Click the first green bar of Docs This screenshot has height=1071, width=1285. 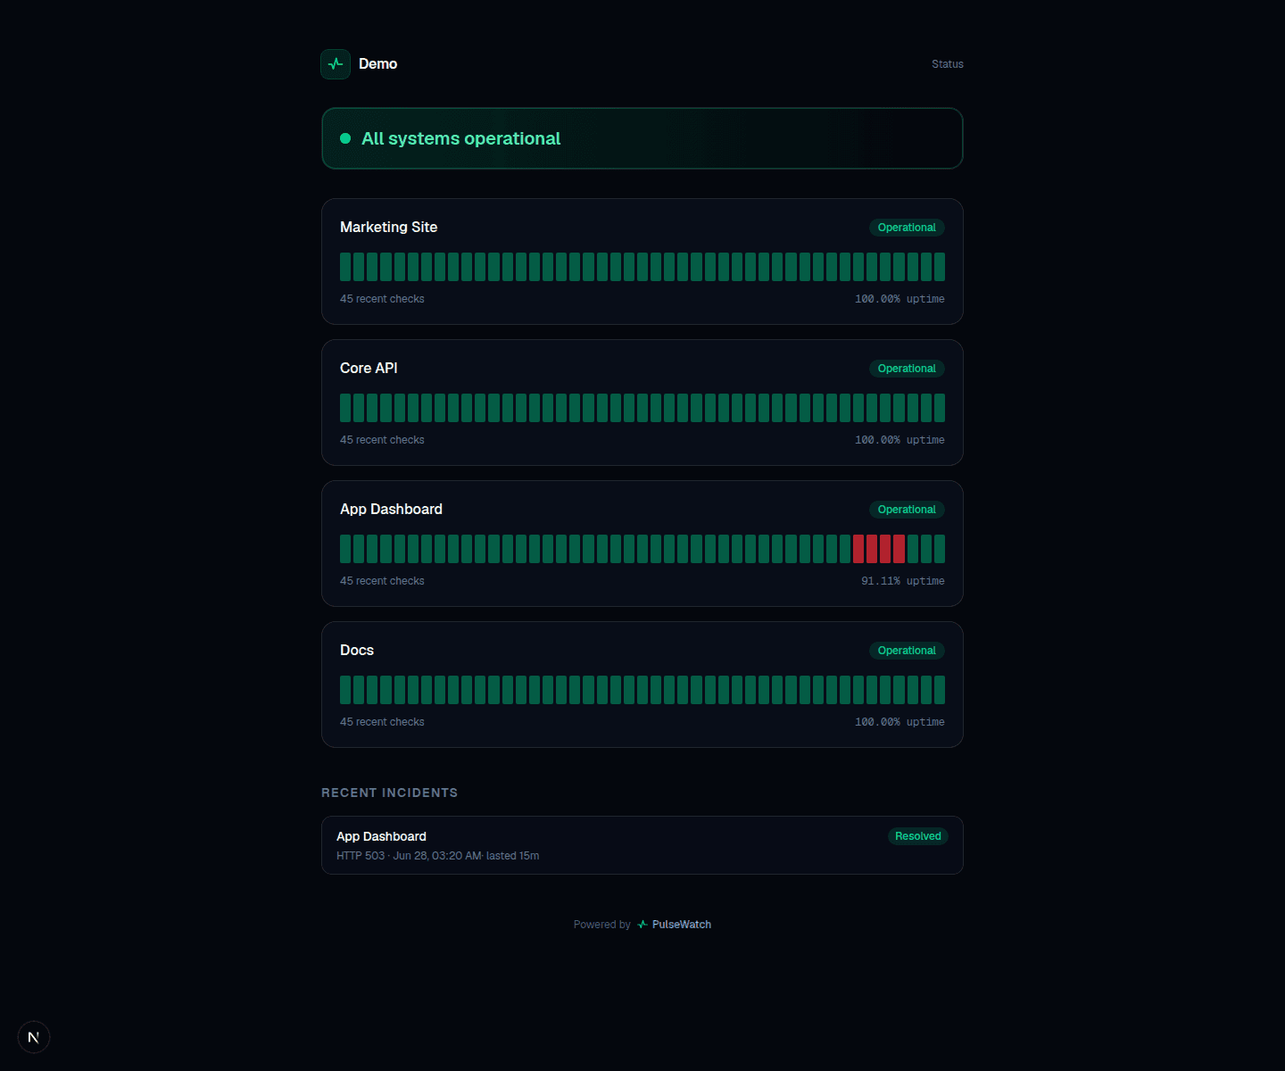point(345,690)
